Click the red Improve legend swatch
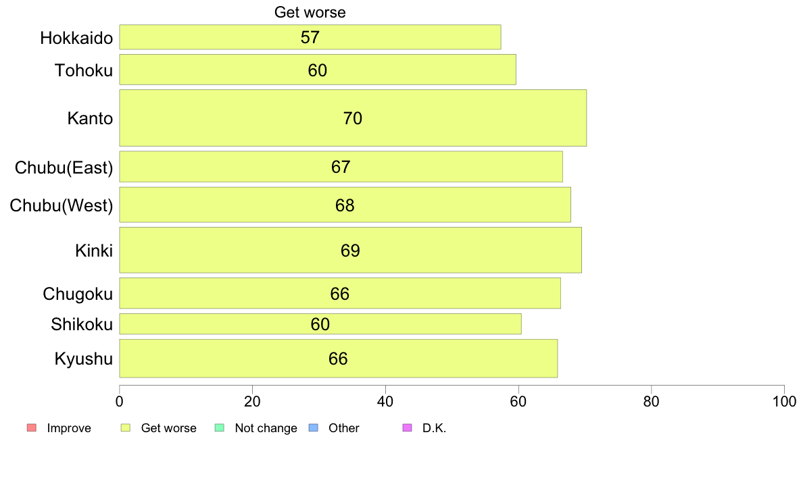The image size is (803, 497). (x=32, y=428)
